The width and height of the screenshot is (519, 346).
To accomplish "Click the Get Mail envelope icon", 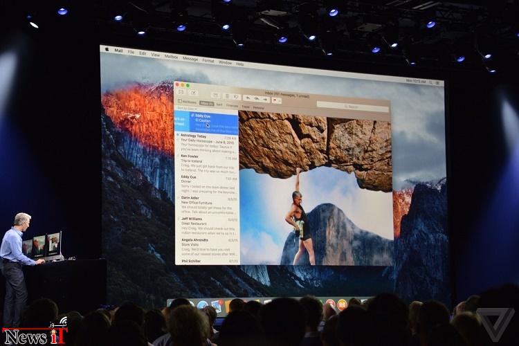I will click(181, 92).
